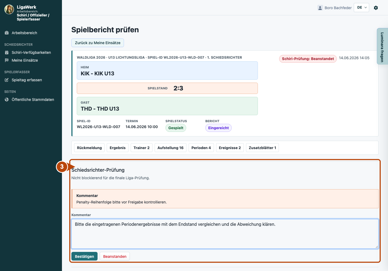Click the Spielbericht prüfen page title
Viewport: 388px width, 271px height.
[x=105, y=30]
